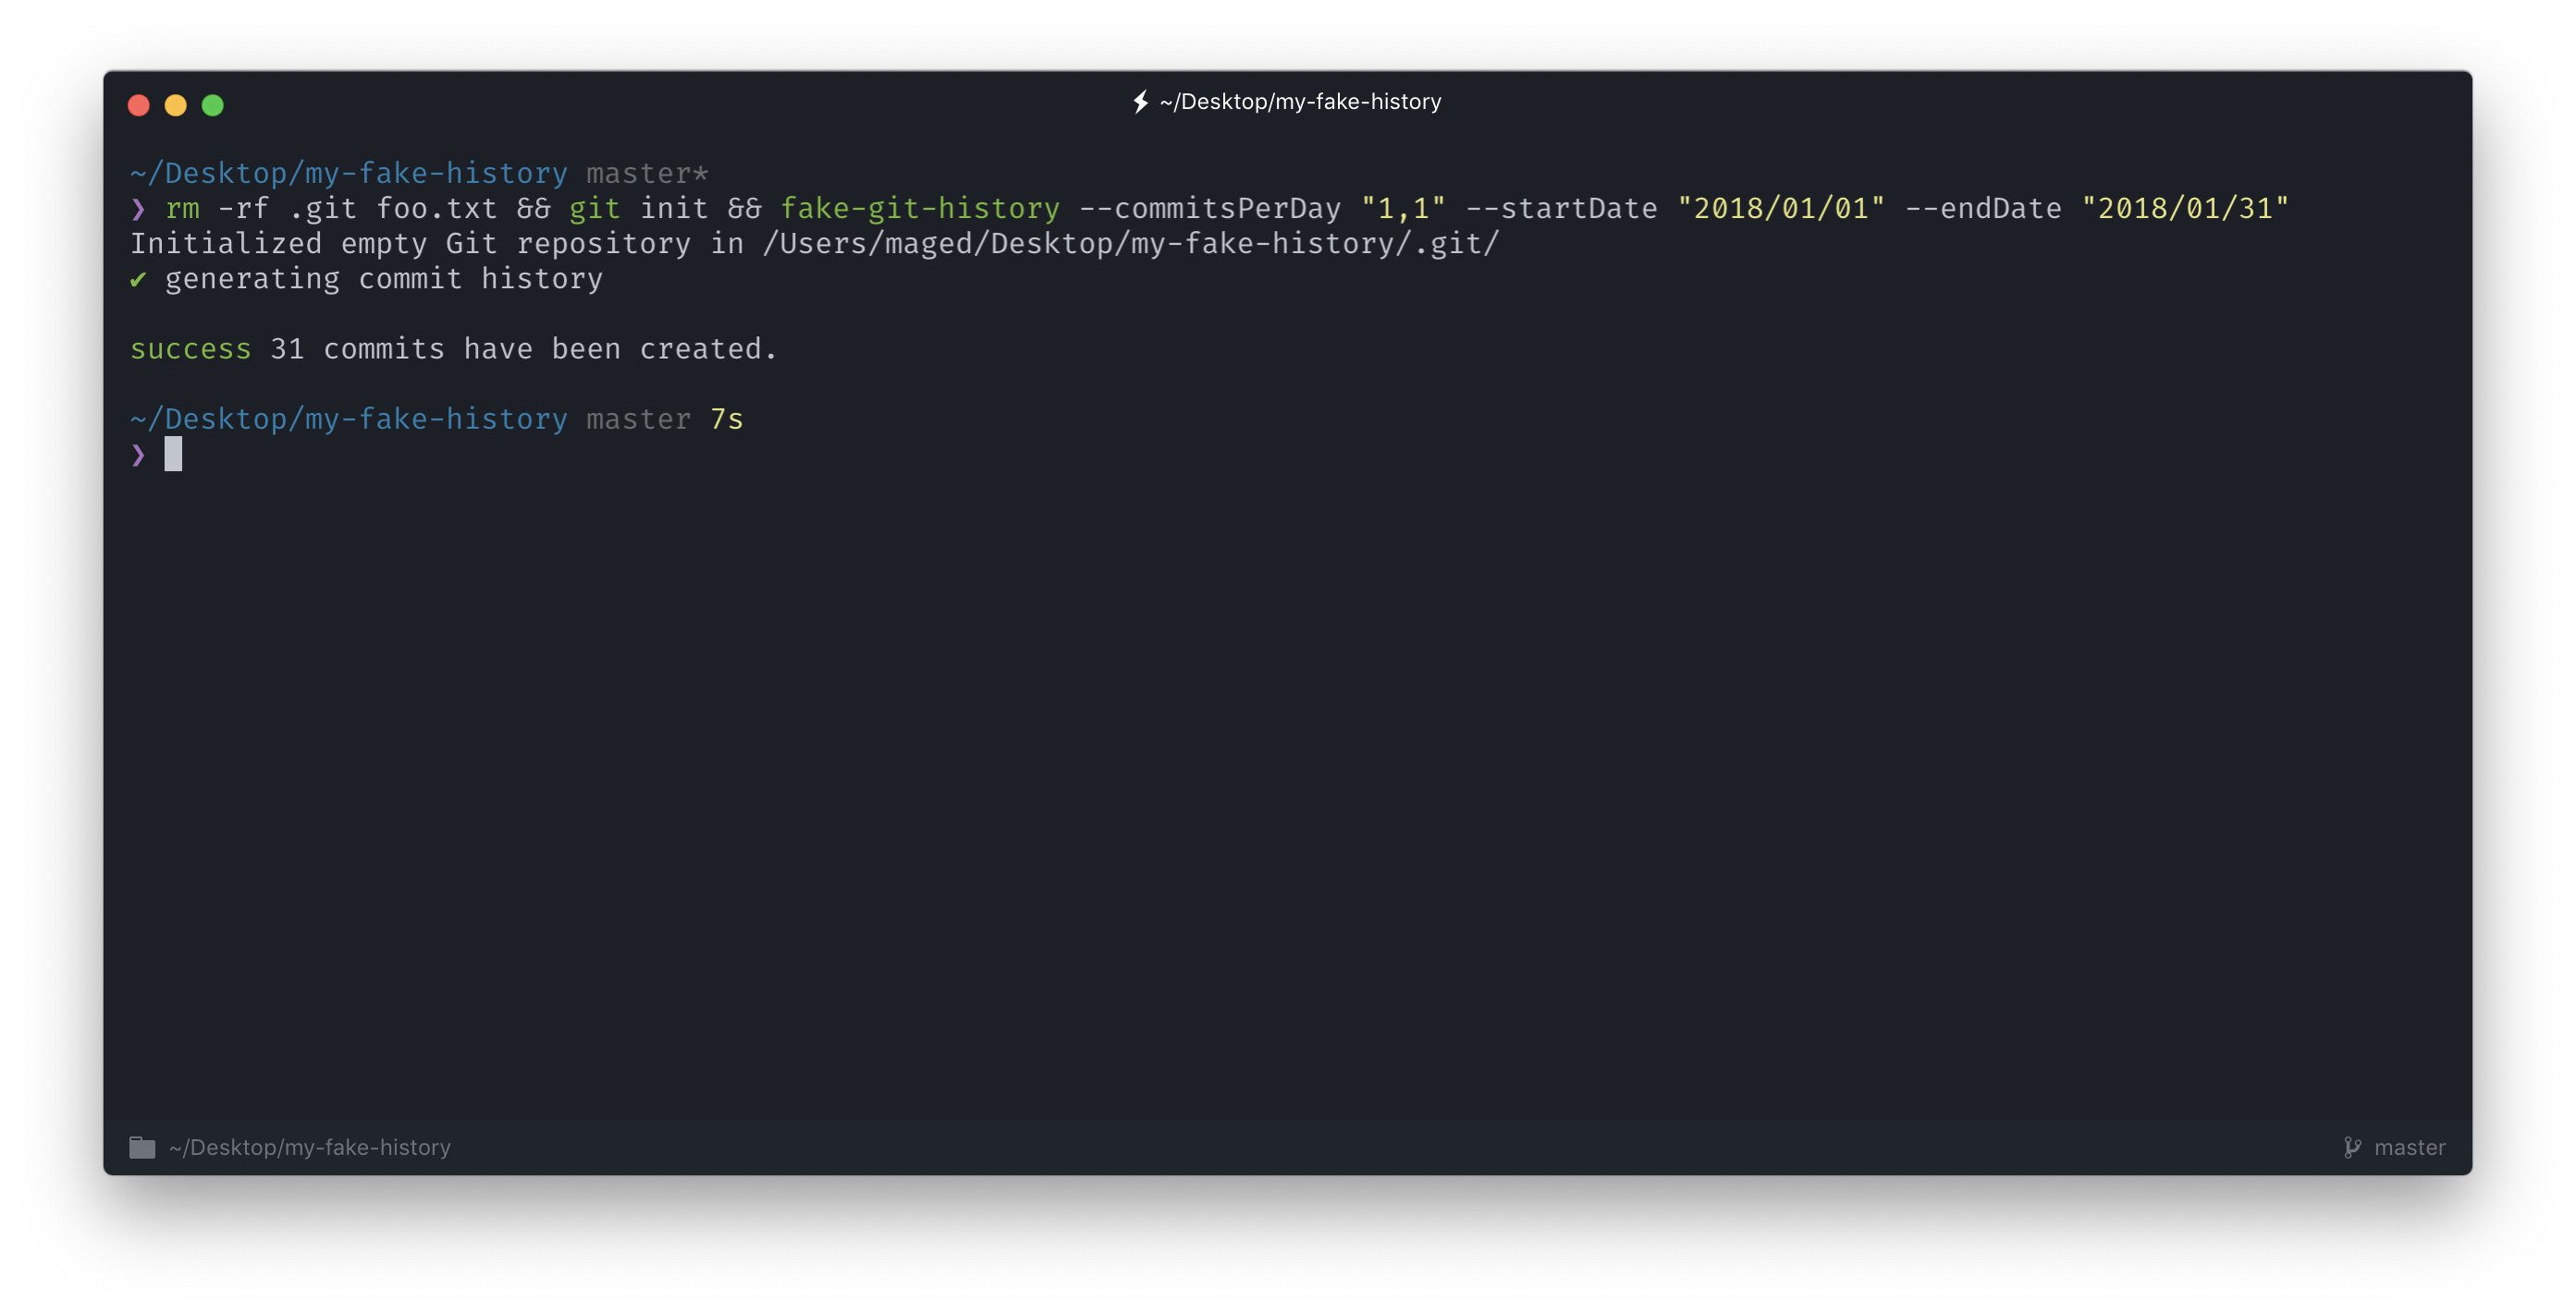Screen dimensions: 2576x1312
Task: Click the git branch icon near bottom right
Action: pos(2354,1148)
